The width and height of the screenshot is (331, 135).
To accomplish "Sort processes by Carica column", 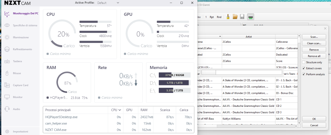I will click(184, 110).
